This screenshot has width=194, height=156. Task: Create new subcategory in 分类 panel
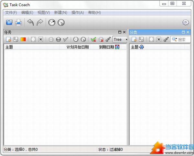pos(141,39)
